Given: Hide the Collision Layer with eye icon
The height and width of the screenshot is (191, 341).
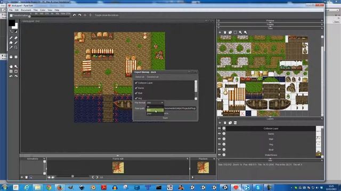Looking at the screenshot, I should 219,128.
